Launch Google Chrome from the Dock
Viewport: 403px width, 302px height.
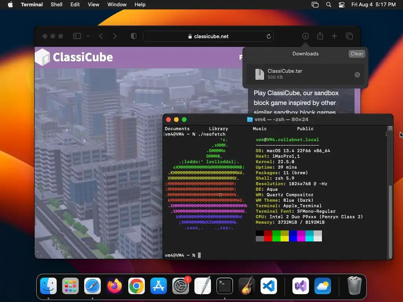pyautogui.click(x=137, y=286)
